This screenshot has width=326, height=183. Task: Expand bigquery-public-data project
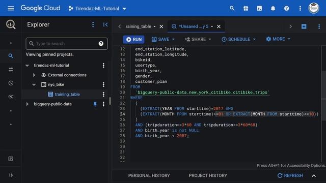(27, 104)
